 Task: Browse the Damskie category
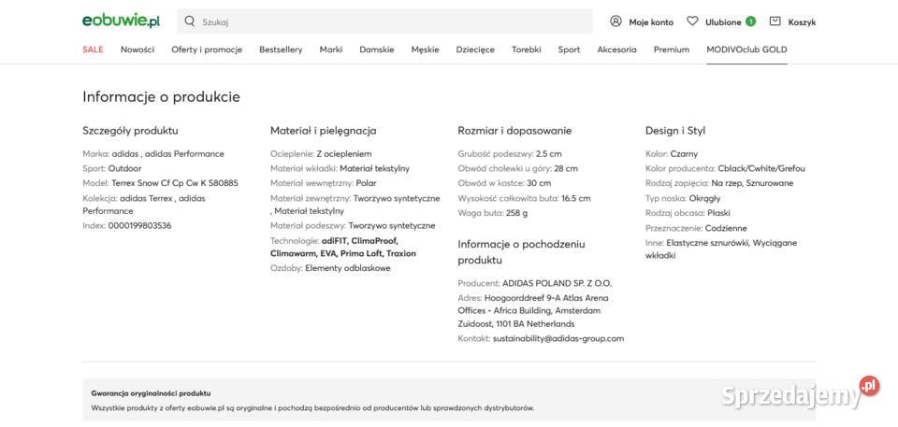pyautogui.click(x=377, y=50)
